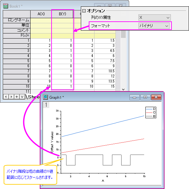The image size is (189, 189).
Task: Minimize the Graph1 window
Action: [x=134, y=97]
